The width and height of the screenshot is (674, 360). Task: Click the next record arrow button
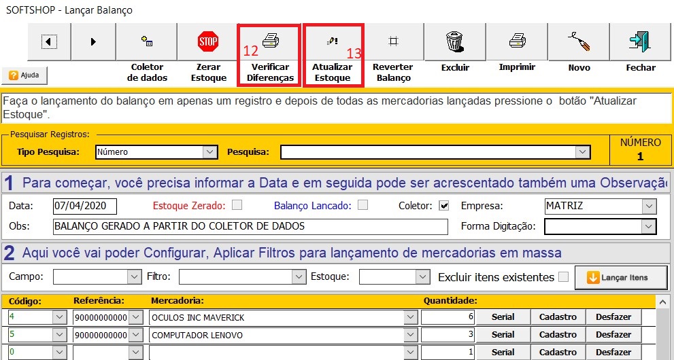(93, 41)
